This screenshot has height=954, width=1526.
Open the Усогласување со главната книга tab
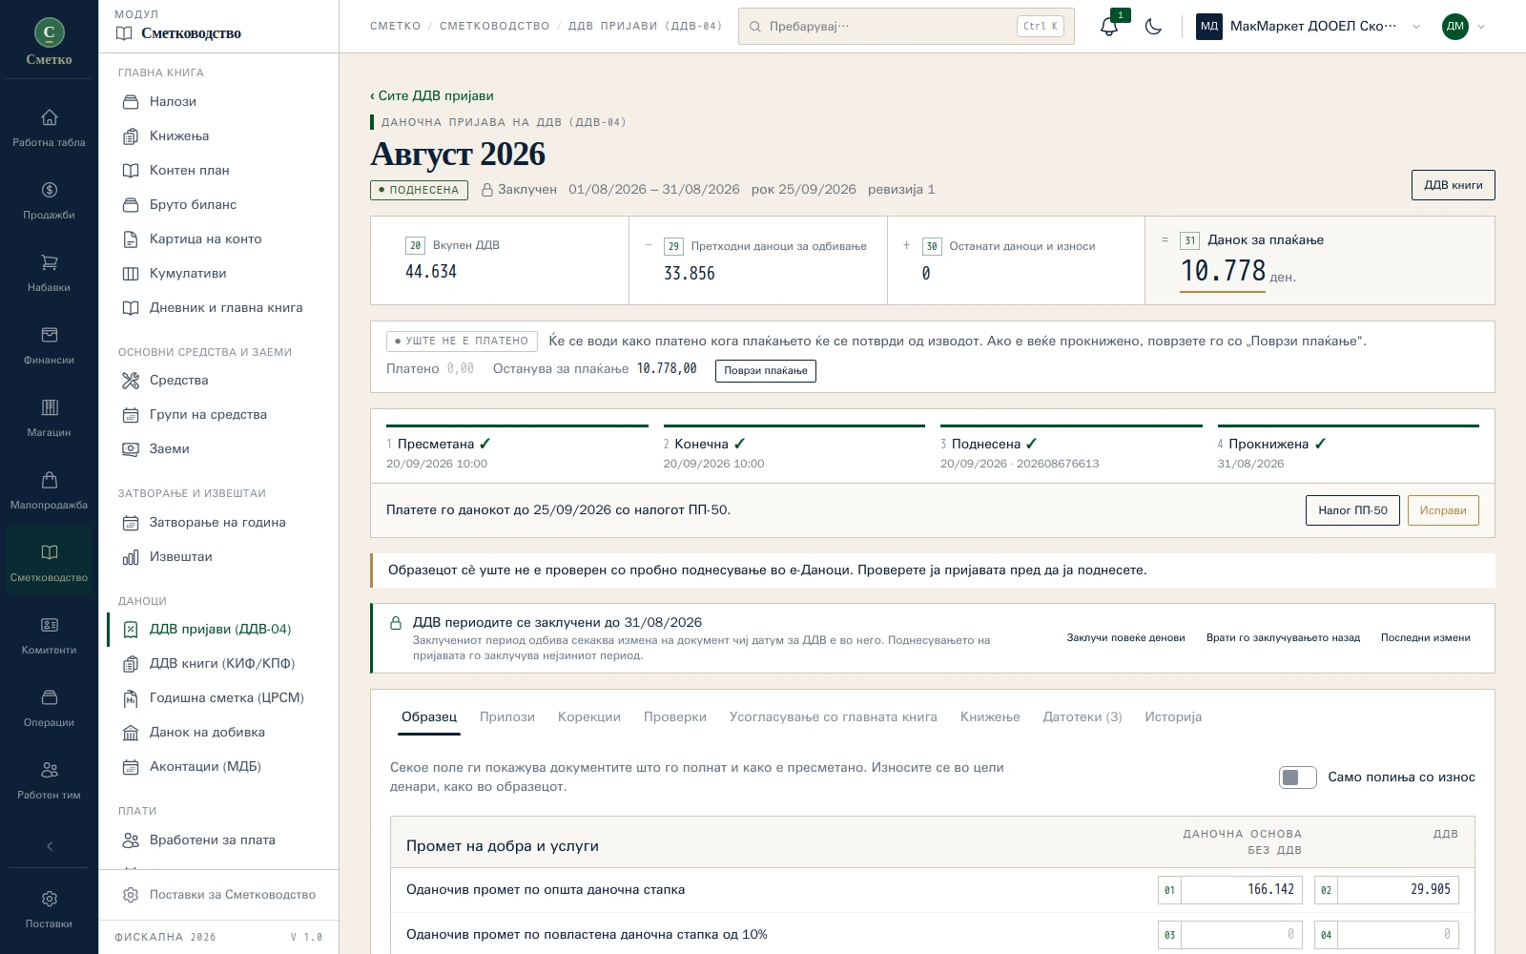834,716
